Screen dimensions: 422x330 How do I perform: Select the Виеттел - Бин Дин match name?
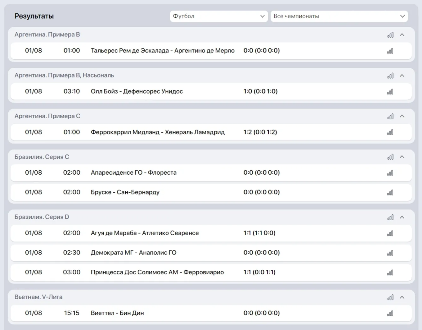click(117, 313)
